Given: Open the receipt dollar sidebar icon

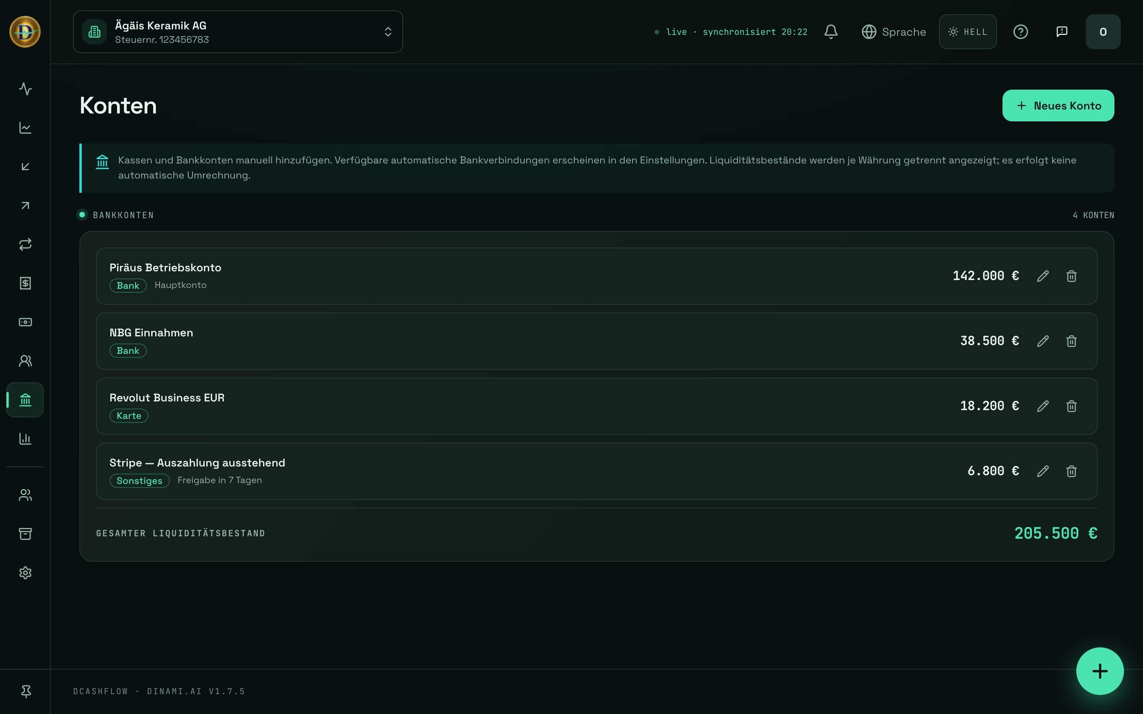Looking at the screenshot, I should point(25,283).
